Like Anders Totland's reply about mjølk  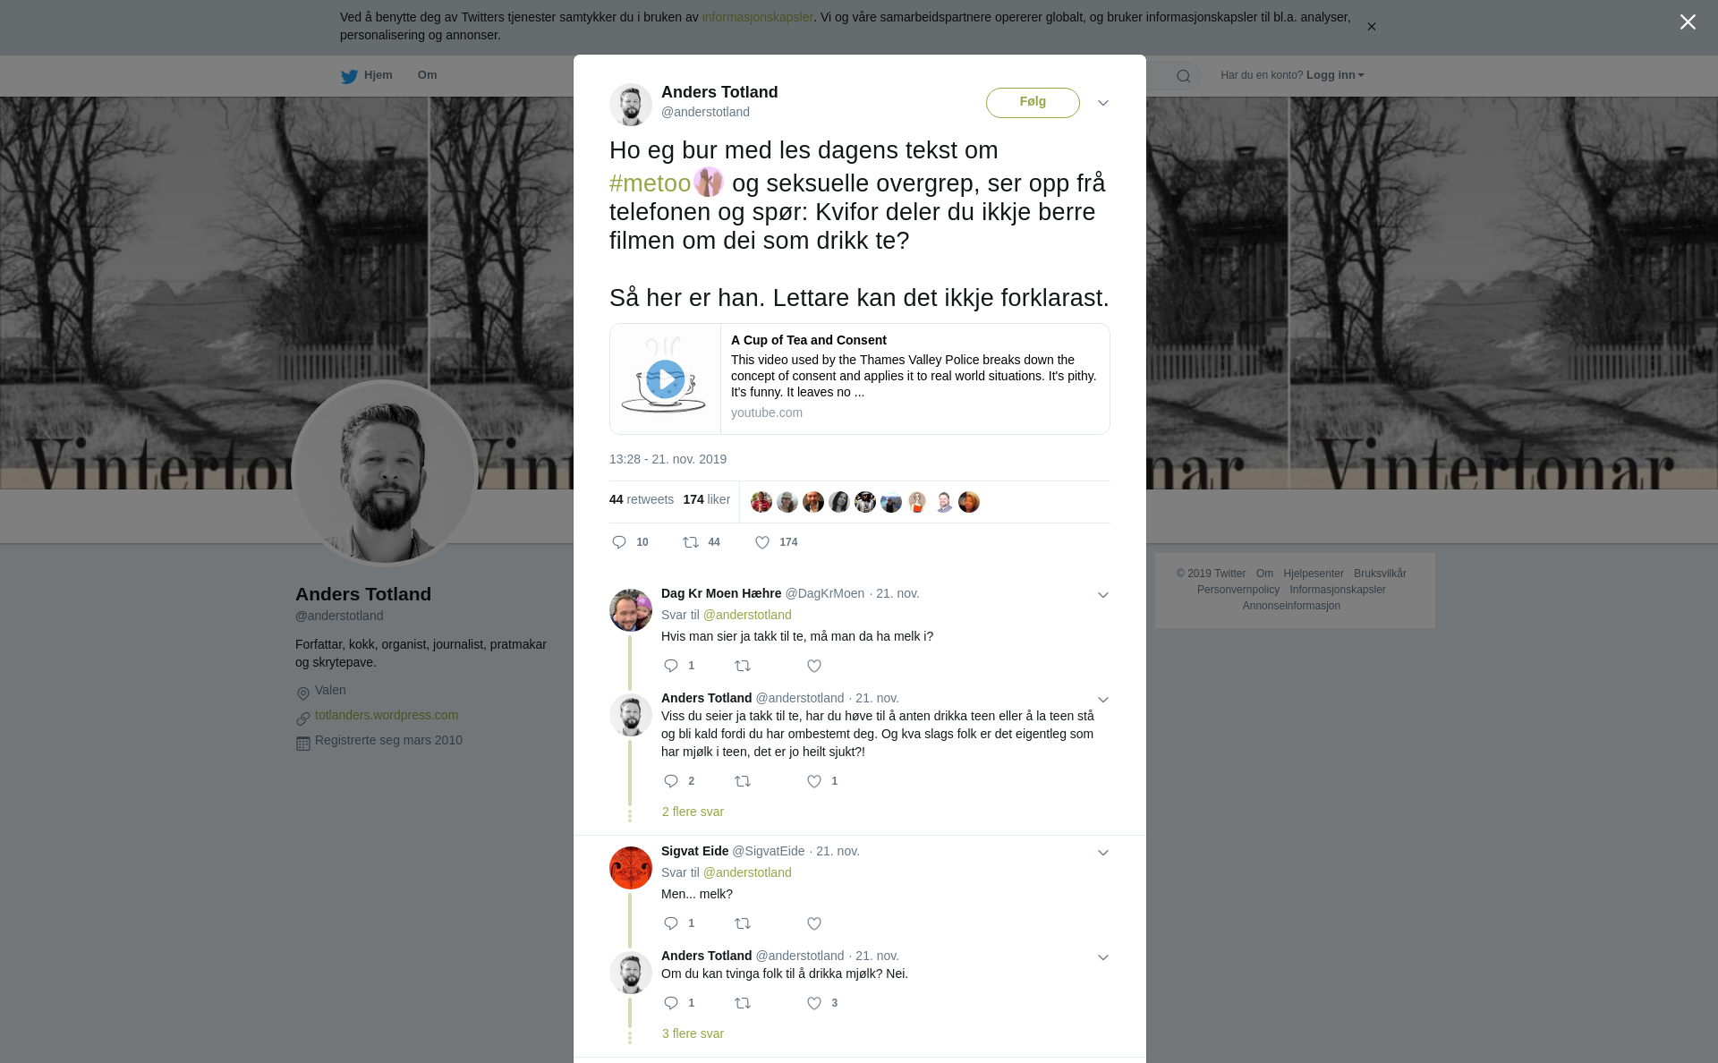814,1003
